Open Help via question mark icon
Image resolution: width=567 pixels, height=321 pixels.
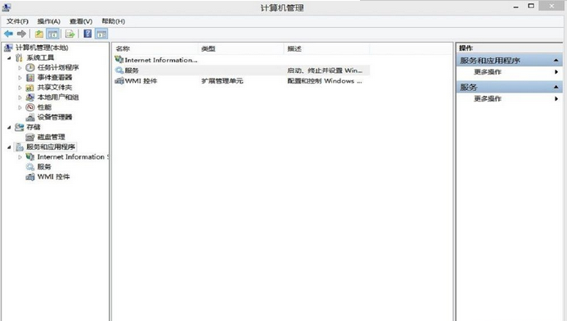tap(88, 34)
